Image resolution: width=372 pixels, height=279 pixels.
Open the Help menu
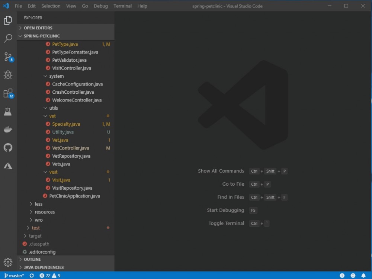pos(142,6)
